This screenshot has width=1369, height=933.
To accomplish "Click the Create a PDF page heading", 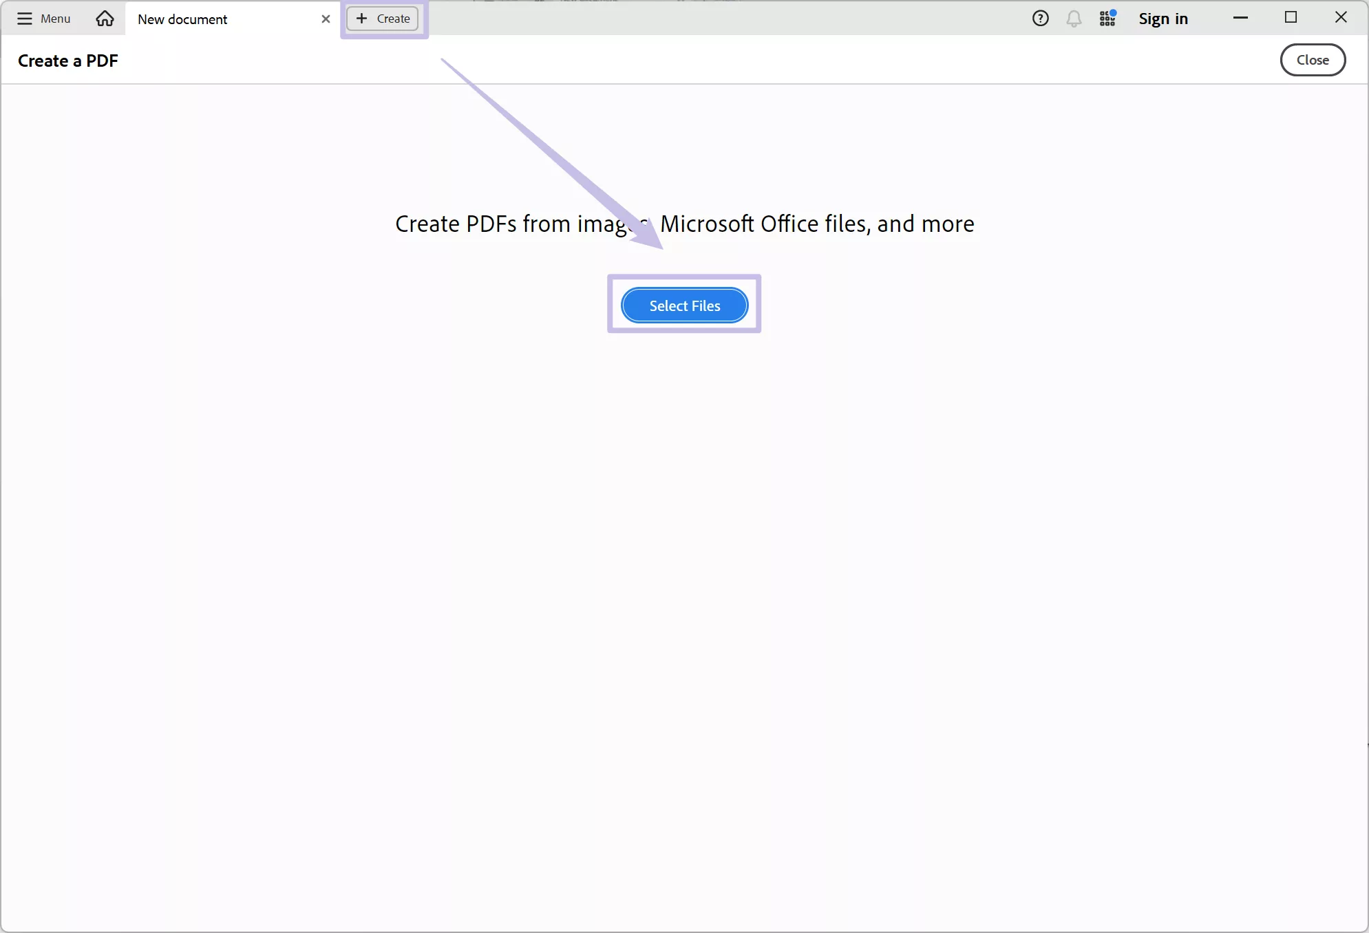I will coord(68,61).
